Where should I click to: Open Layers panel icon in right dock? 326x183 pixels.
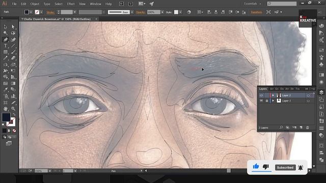pos(321,92)
